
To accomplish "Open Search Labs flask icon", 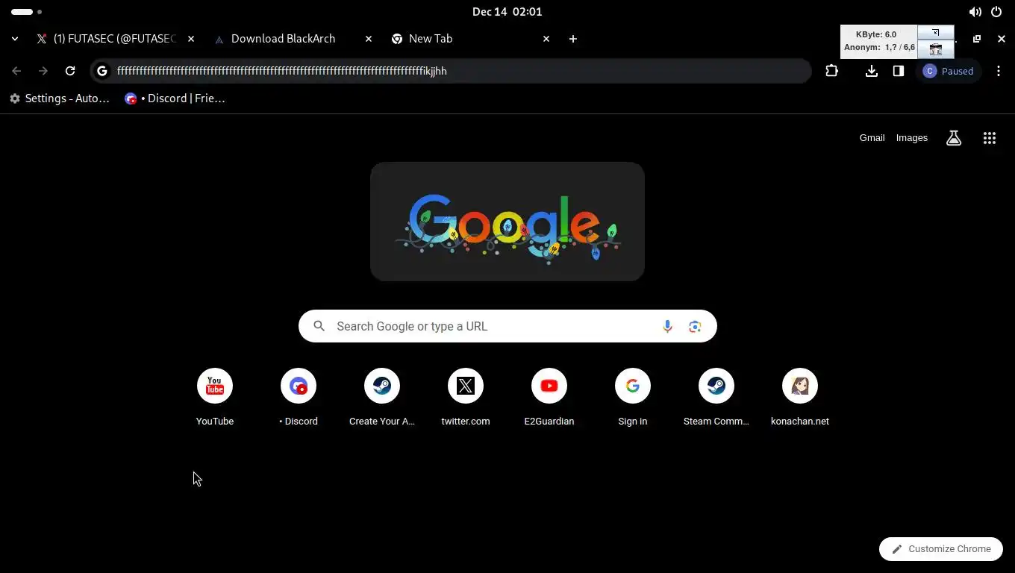I will (x=954, y=138).
